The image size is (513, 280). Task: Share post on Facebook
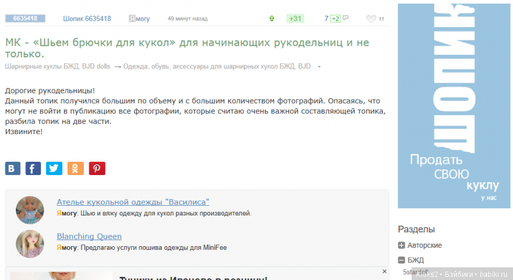[33, 168]
